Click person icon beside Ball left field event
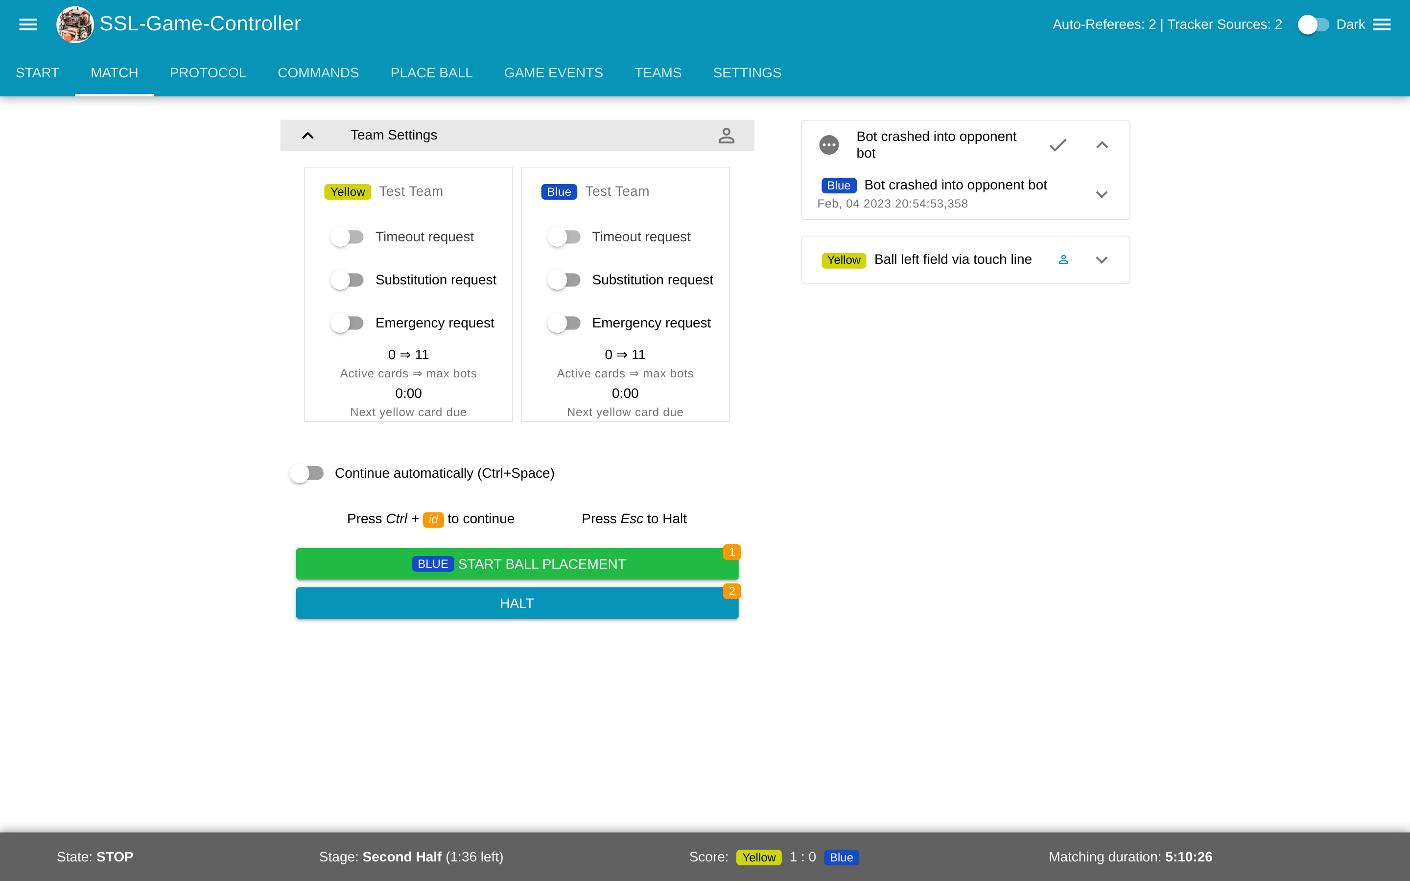This screenshot has width=1410, height=881. 1063,260
